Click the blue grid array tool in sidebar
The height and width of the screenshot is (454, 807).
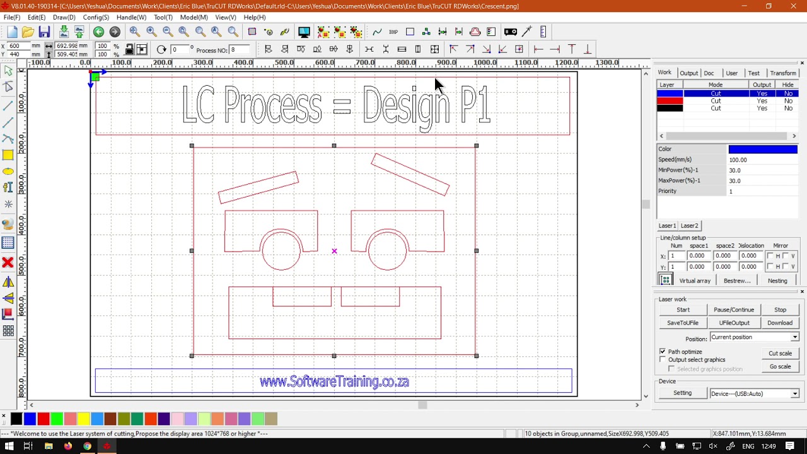(8, 243)
